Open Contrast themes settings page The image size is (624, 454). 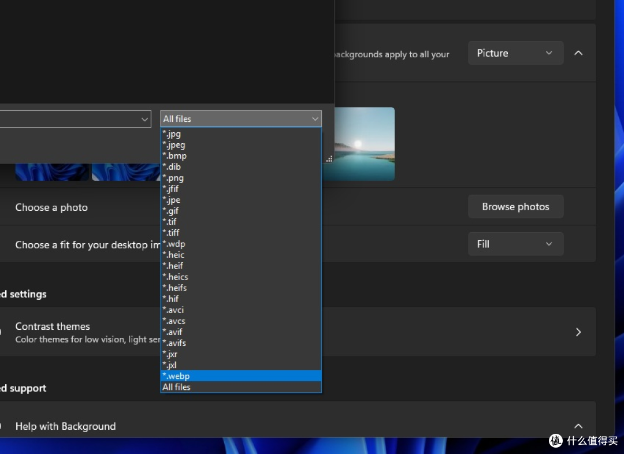point(578,332)
